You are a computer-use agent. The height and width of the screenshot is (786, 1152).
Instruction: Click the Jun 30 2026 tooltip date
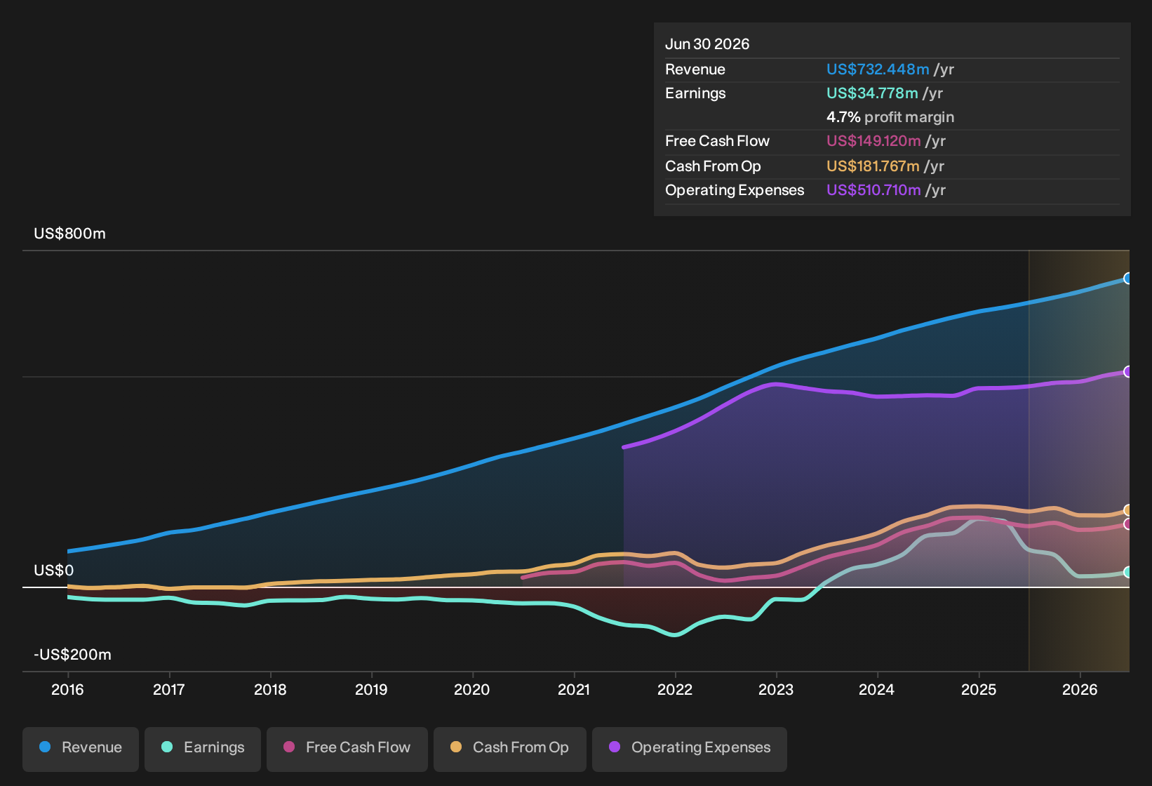[x=707, y=44]
